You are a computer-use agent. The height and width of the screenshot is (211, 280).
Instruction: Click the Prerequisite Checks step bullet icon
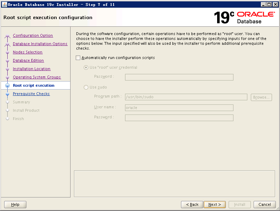tap(8, 94)
